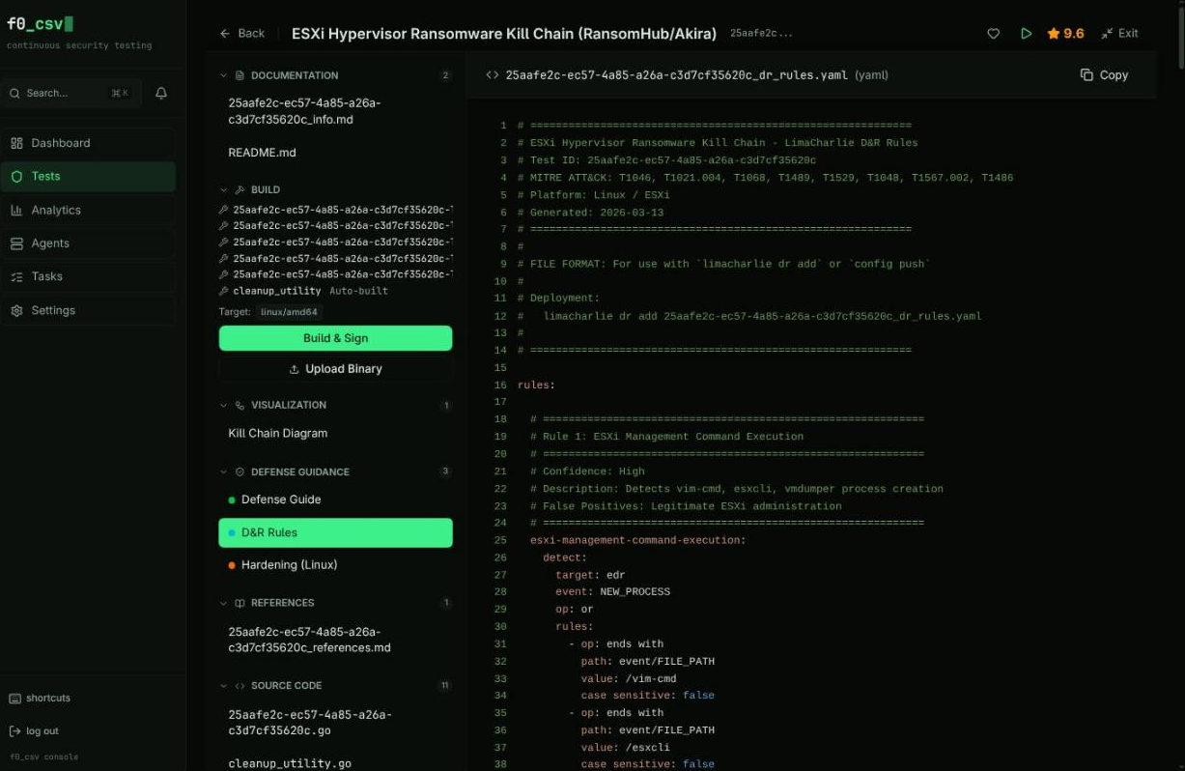
Task: Open the Dashboard section
Action: coord(89,143)
